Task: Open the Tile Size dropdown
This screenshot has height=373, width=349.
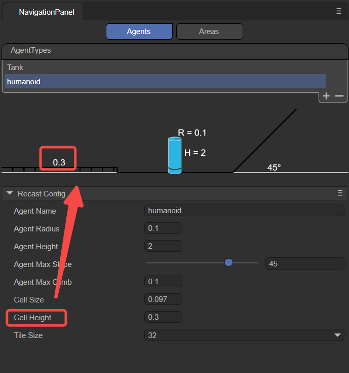Action: 244,335
